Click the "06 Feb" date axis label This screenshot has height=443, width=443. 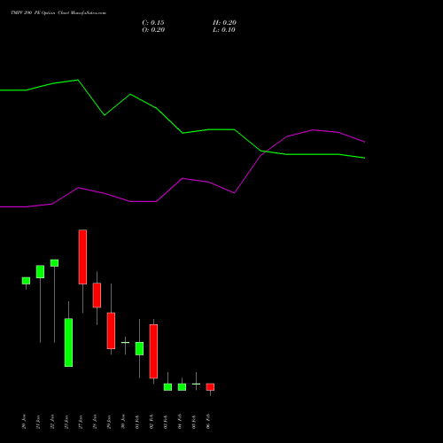[x=208, y=422]
